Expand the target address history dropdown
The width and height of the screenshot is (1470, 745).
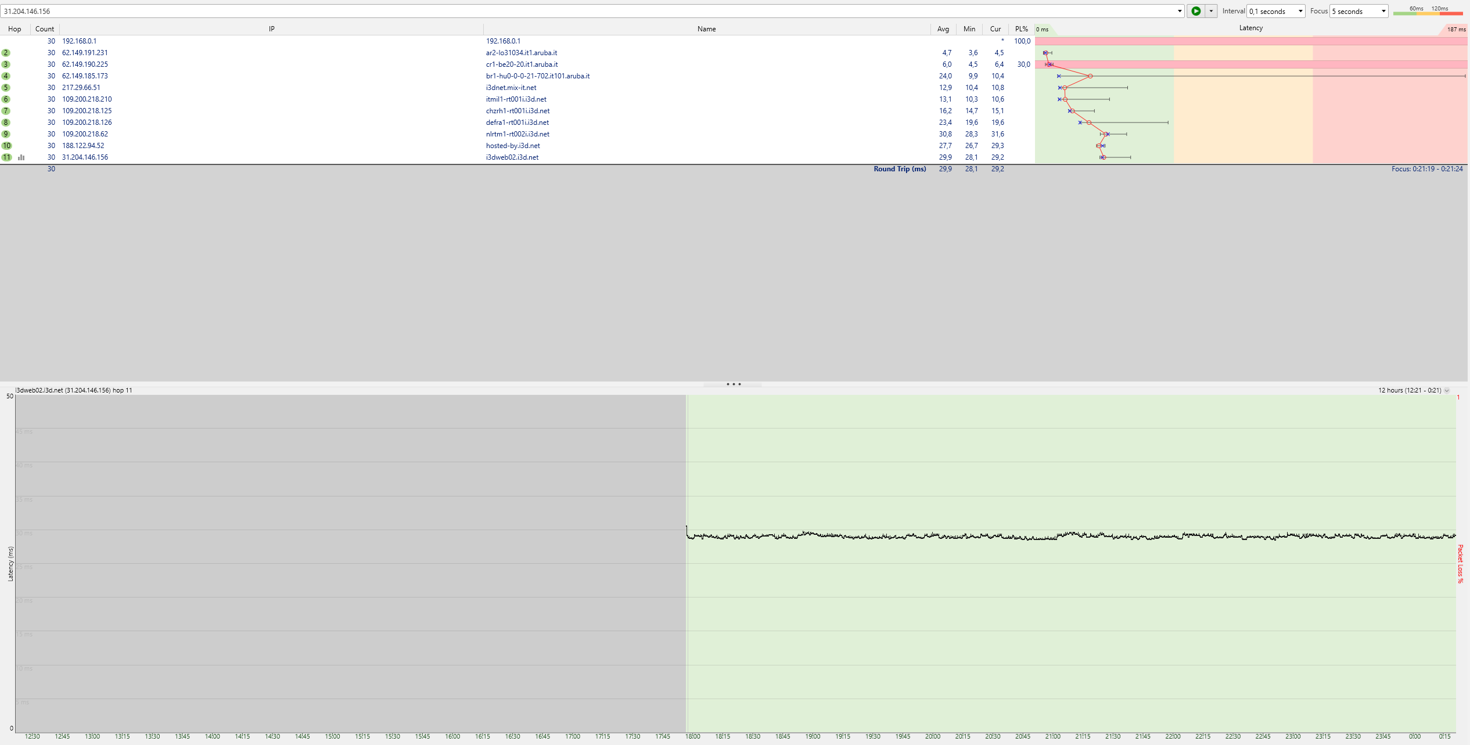pos(1179,11)
